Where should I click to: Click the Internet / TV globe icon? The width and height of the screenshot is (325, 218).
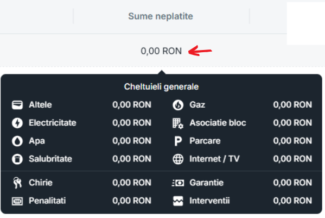point(178,159)
